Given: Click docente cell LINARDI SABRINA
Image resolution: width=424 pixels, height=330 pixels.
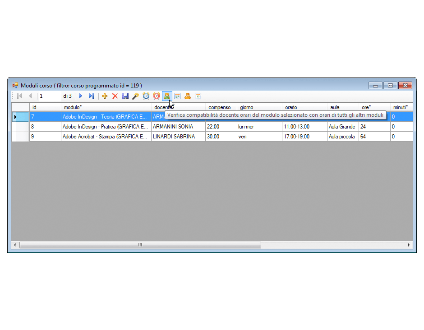Looking at the screenshot, I should point(178,137).
